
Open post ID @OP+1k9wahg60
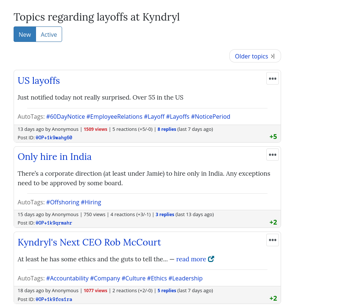pyautogui.click(x=54, y=138)
